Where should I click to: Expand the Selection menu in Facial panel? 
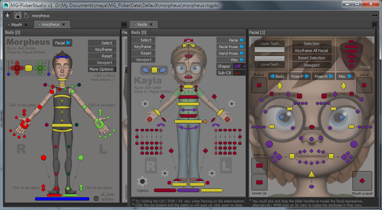(x=312, y=44)
